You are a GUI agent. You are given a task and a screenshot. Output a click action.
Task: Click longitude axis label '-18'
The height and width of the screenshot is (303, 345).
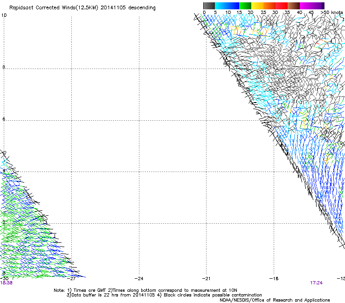(274, 279)
